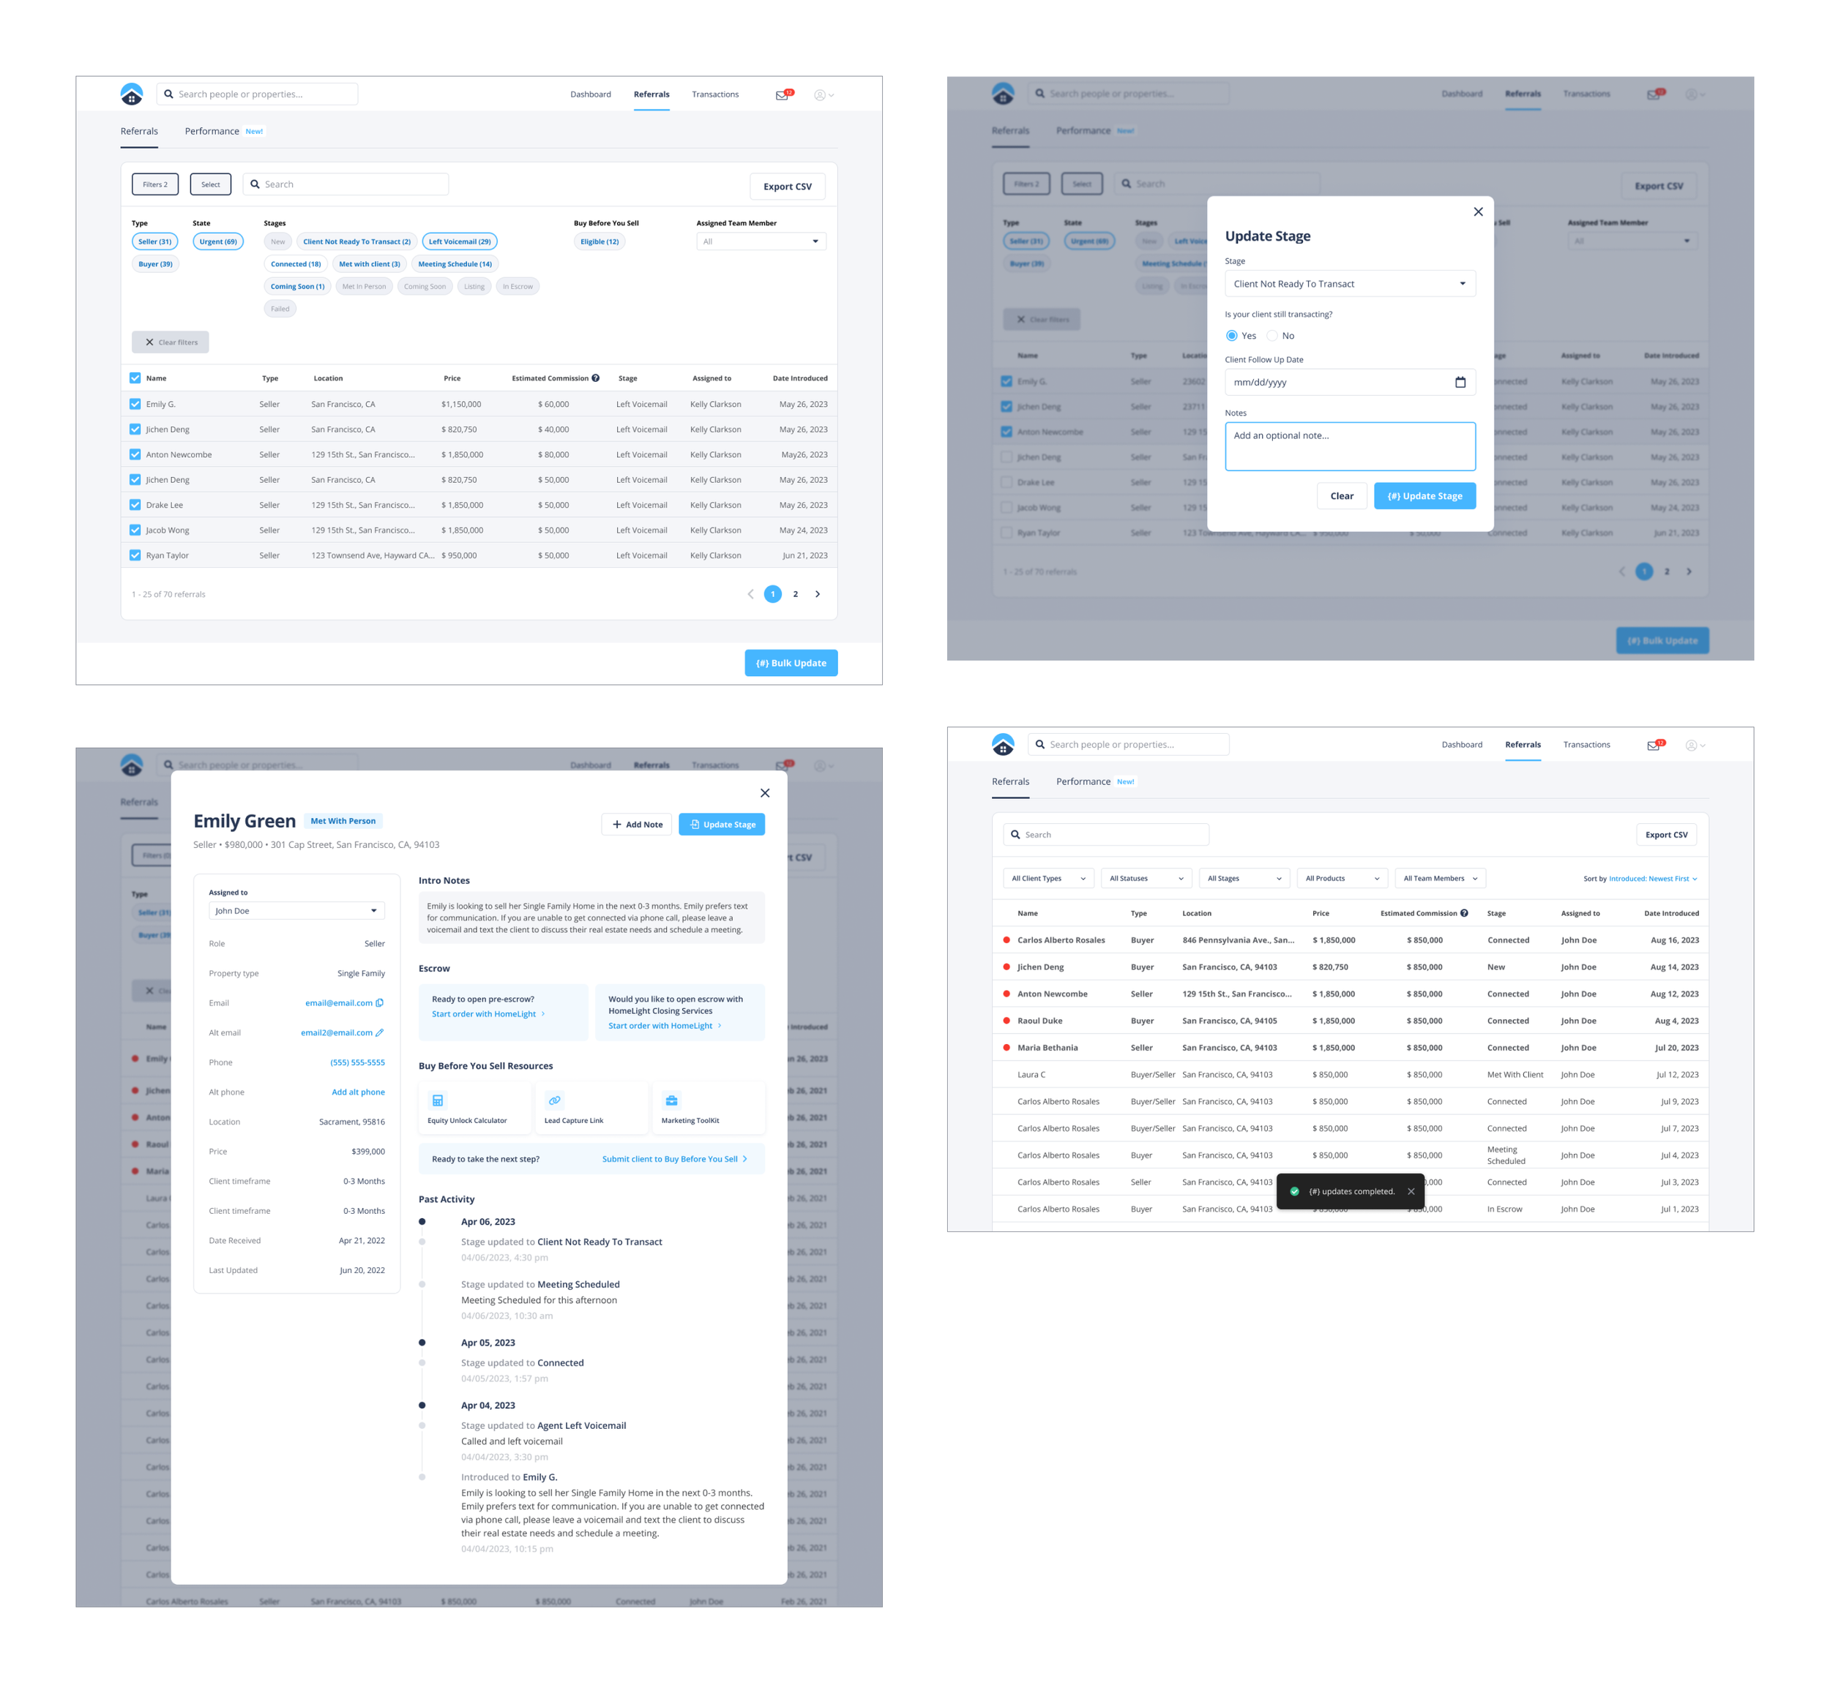Click the Equity Unlock Calculator icon
The height and width of the screenshot is (1685, 1830).
pyautogui.click(x=438, y=1100)
